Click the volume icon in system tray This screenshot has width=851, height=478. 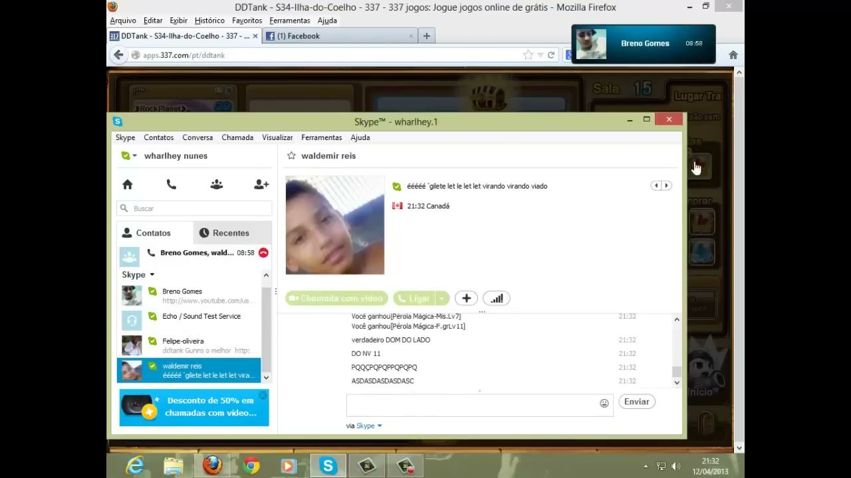(x=675, y=466)
